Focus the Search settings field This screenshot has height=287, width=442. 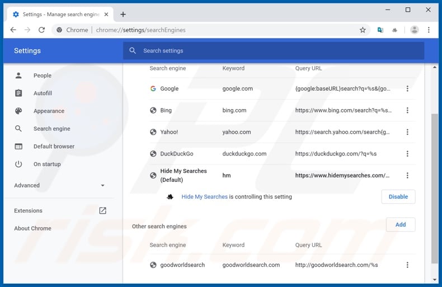point(274,51)
